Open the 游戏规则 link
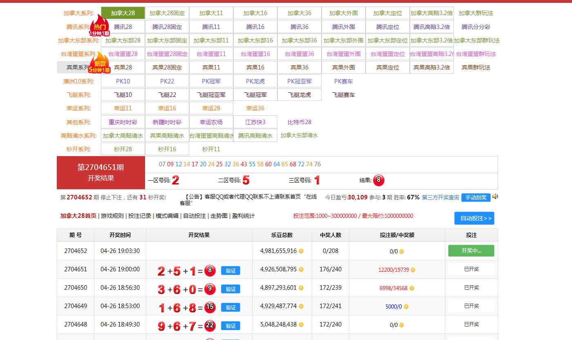Viewport: 572px width, 340px height. click(112, 216)
